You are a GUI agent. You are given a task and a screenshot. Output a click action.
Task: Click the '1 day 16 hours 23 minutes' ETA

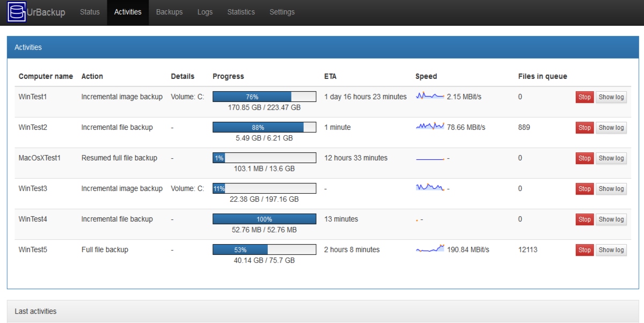coord(365,97)
